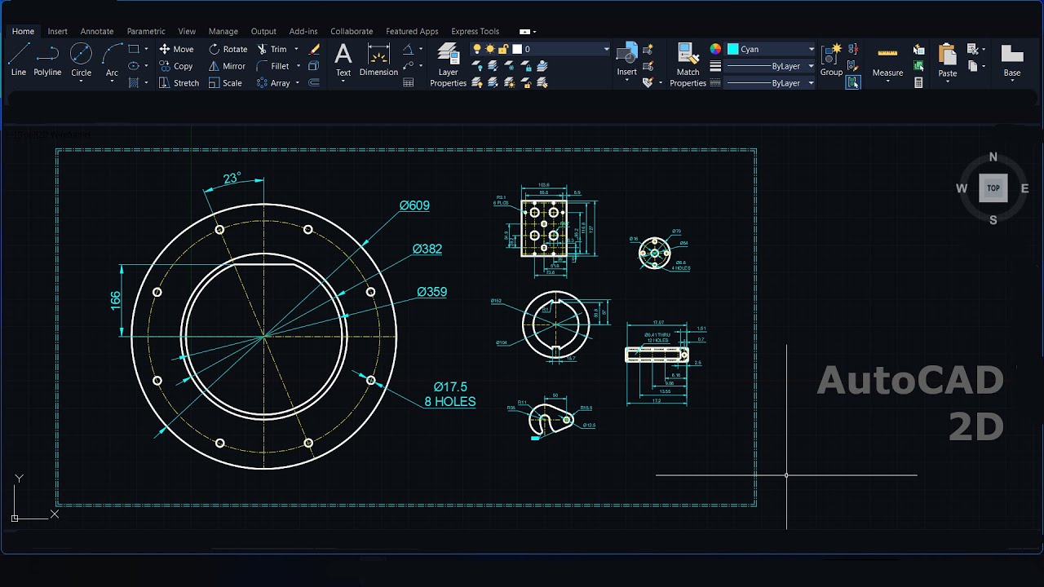Select the Stretch tool
Viewport: 1044px width, 587px height.
(179, 82)
